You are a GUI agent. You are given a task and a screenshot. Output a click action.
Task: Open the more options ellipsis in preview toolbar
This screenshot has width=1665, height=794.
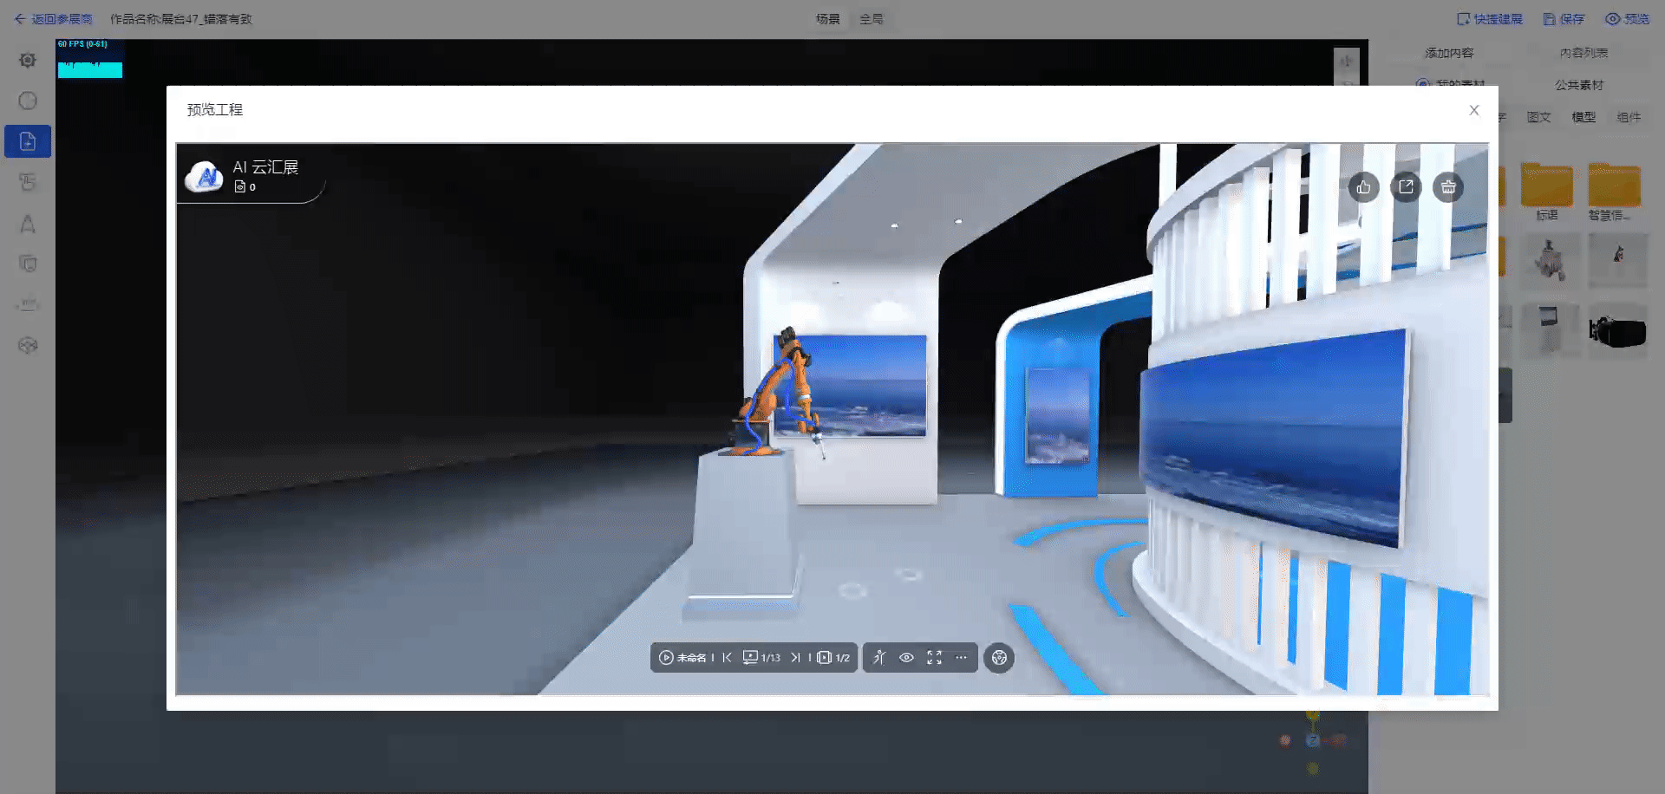pos(961,657)
